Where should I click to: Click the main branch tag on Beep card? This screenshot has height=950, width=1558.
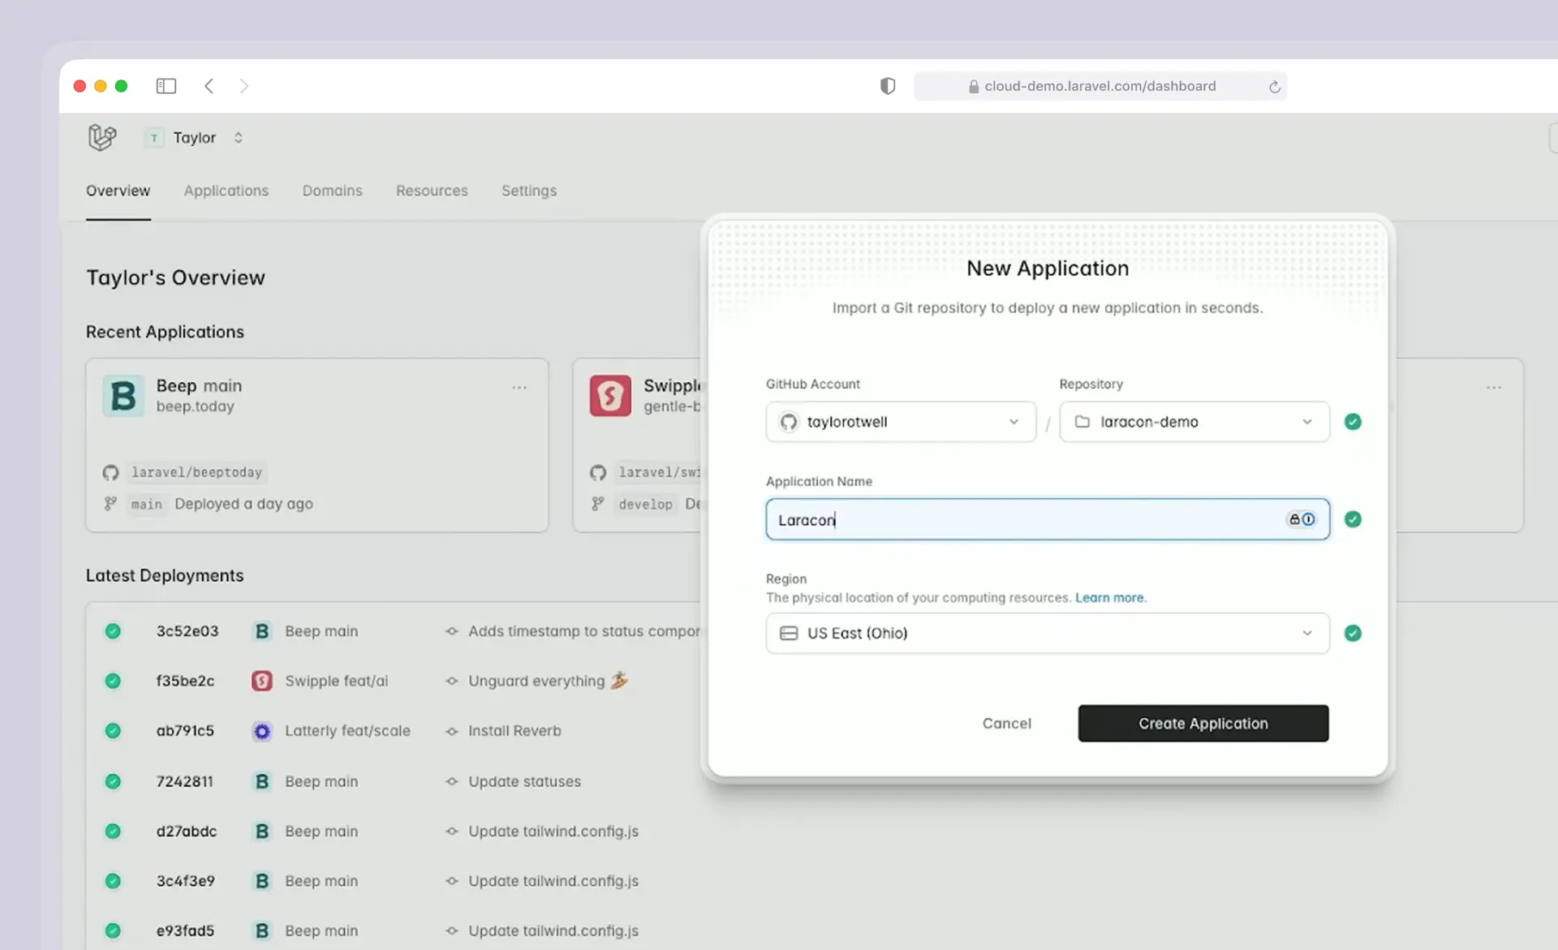coord(147,504)
